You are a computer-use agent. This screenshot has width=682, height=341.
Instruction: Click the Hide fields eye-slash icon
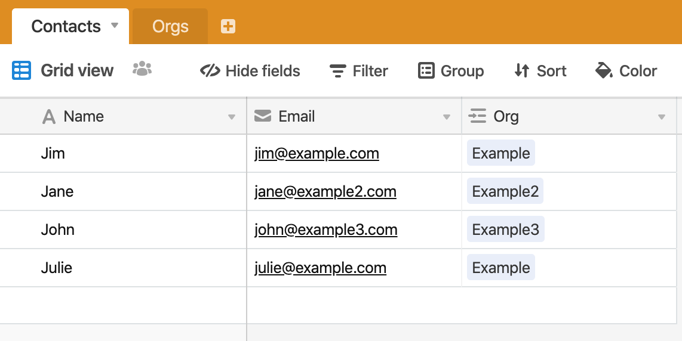coord(210,71)
